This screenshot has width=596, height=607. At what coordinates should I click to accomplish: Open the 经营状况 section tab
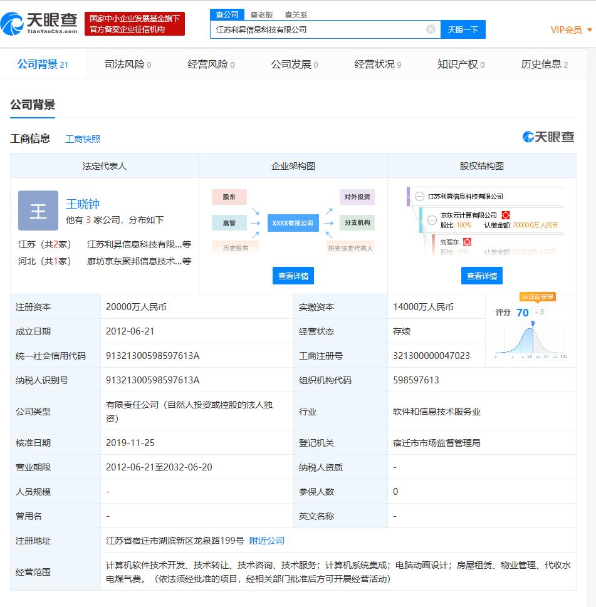[377, 65]
